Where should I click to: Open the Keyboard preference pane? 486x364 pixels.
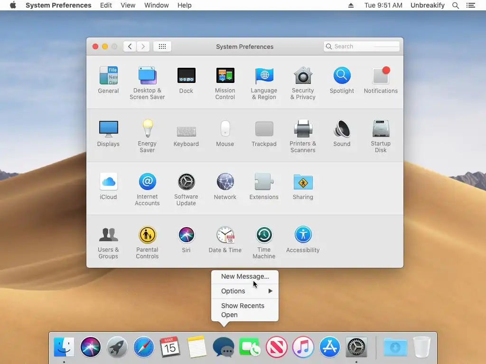pyautogui.click(x=186, y=136)
